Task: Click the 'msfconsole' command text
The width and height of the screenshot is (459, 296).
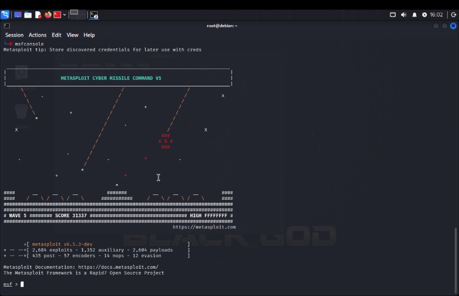Action: click(29, 44)
